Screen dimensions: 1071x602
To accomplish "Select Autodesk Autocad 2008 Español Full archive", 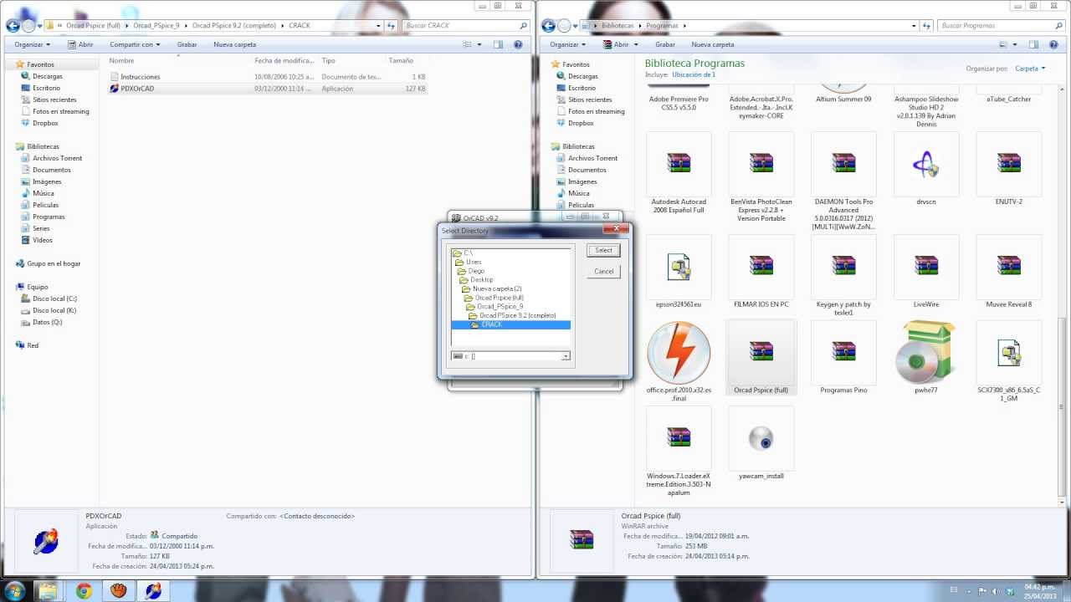I will (679, 171).
